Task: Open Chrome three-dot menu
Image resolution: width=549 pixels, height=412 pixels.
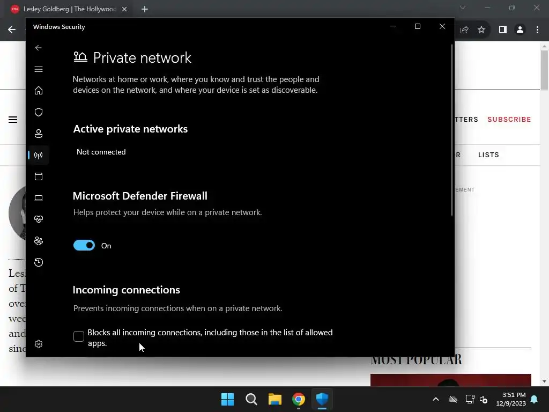Action: click(x=537, y=30)
